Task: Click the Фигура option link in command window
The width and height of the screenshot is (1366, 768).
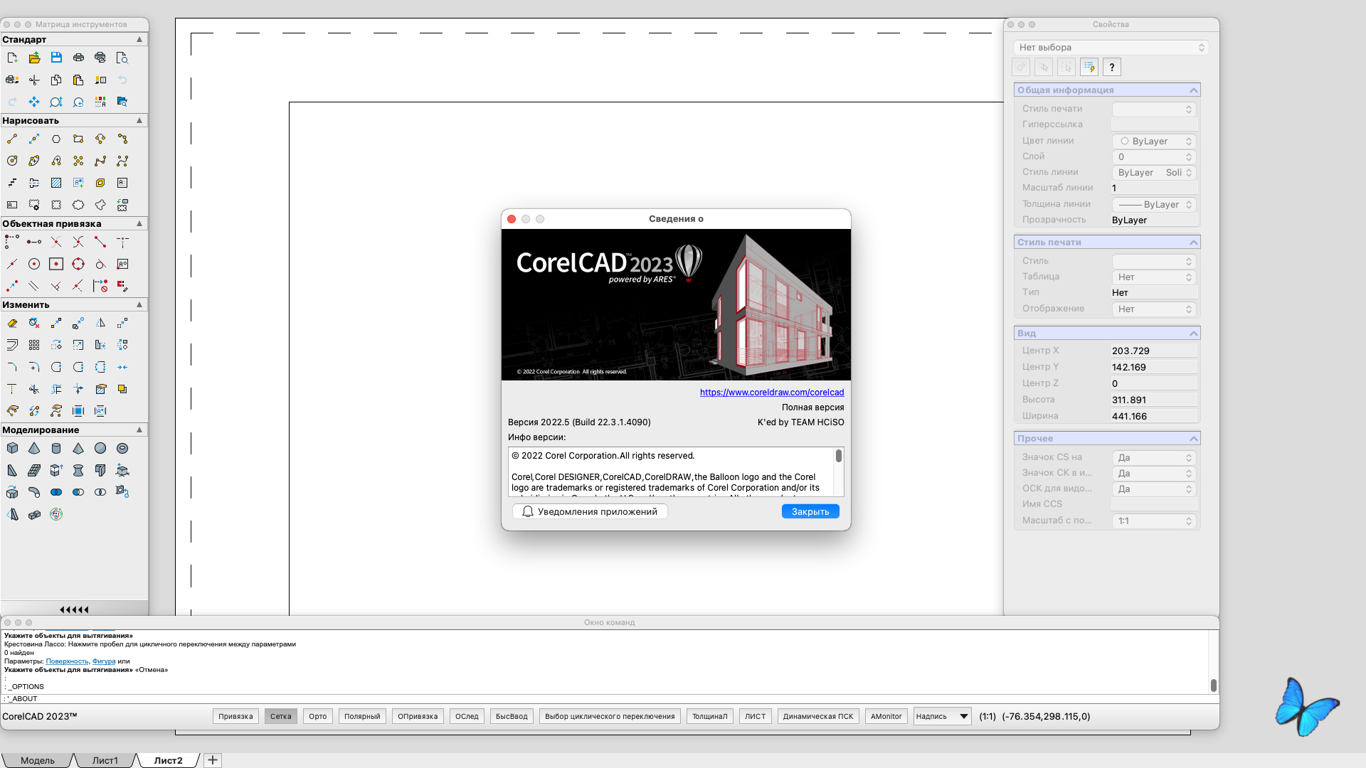Action: (x=104, y=661)
